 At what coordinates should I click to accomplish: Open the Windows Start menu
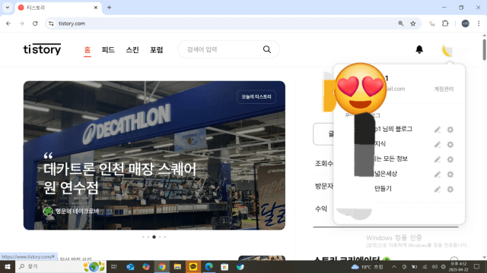tap(8, 266)
